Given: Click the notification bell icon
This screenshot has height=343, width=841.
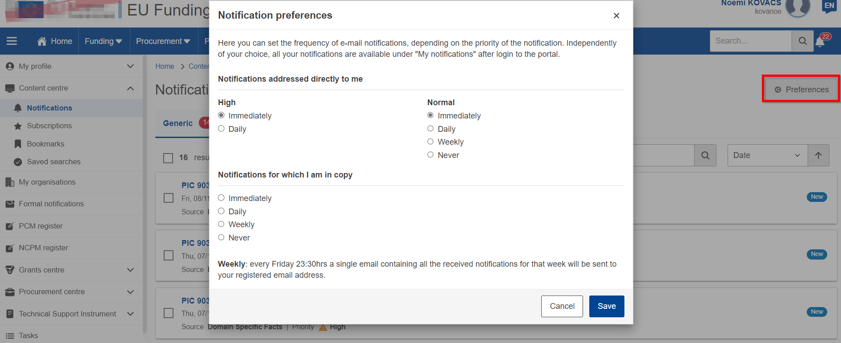Looking at the screenshot, I should click(x=820, y=41).
